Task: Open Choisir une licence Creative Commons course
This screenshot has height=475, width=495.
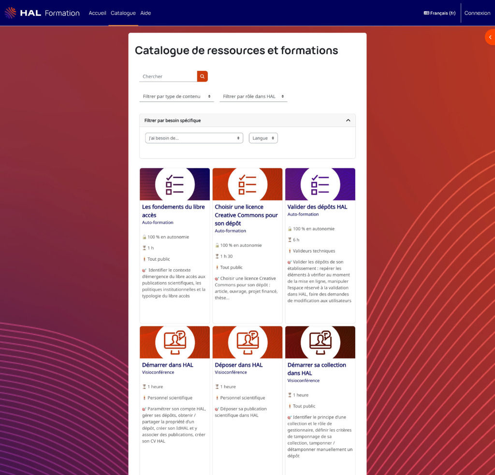Action: click(246, 215)
